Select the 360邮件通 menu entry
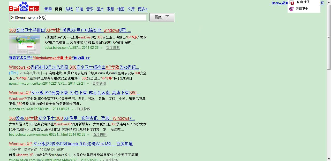Image resolution: width=331 pixels, height=161 pixels. pyautogui.click(x=303, y=2)
